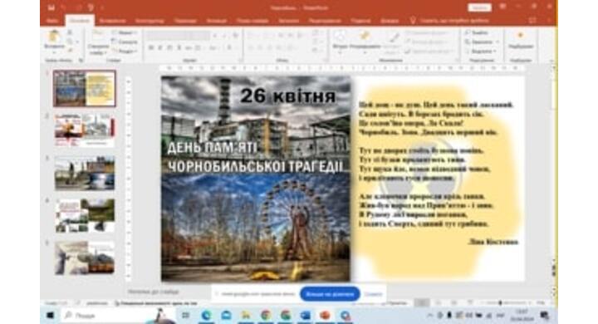Open PowerPoint from the taskbar
The width and height of the screenshot is (598, 324).
click(x=325, y=316)
